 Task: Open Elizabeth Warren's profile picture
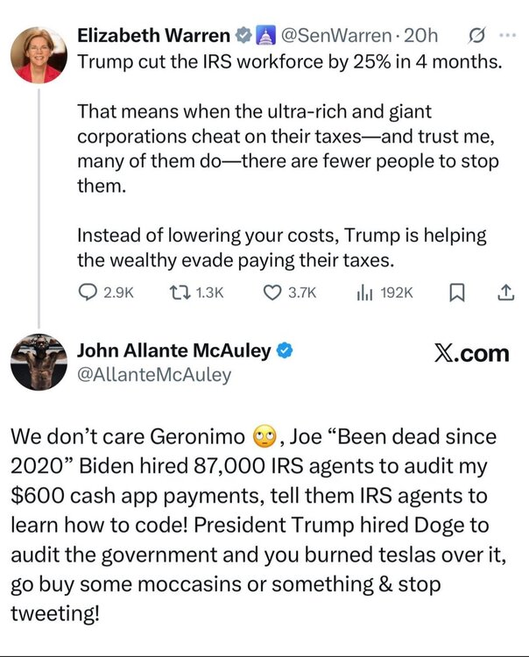point(39,54)
